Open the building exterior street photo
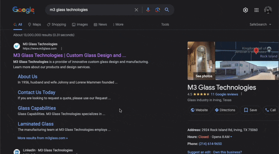This screenshot has height=154, width=279. click(x=247, y=71)
